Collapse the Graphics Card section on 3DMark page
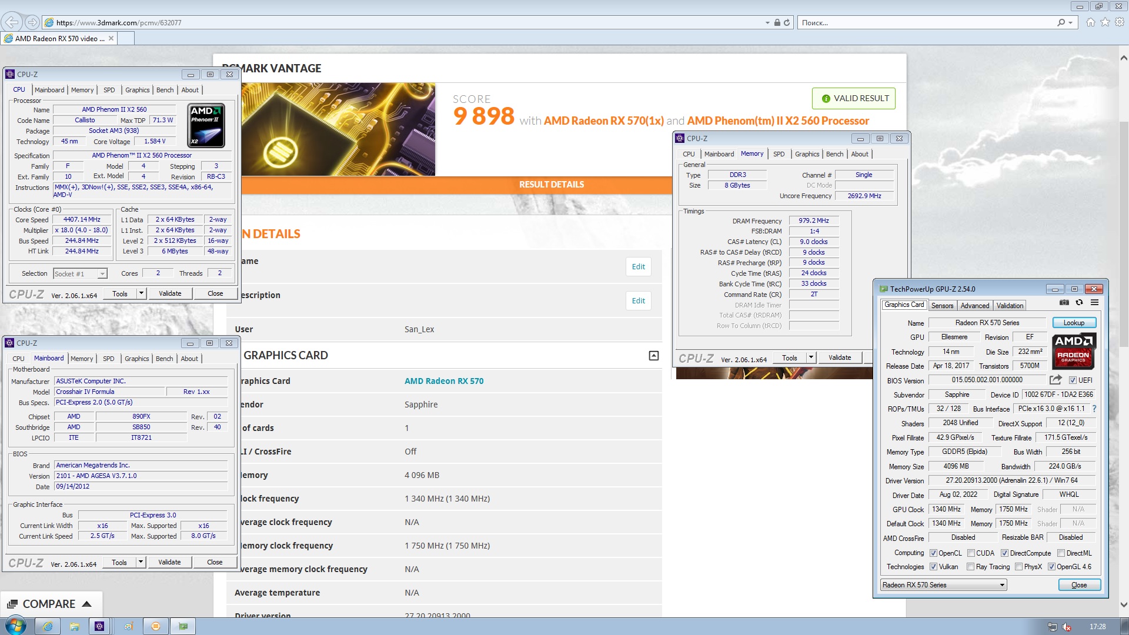This screenshot has height=635, width=1129. 653,356
